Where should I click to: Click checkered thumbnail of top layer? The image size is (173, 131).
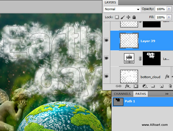(129, 24)
